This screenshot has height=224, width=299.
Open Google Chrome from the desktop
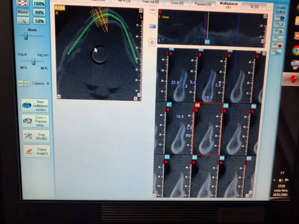296,50
